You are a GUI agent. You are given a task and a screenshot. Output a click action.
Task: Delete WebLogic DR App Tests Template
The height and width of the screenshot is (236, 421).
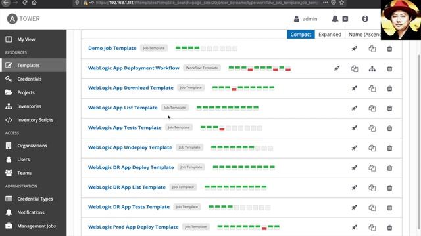coord(389,207)
